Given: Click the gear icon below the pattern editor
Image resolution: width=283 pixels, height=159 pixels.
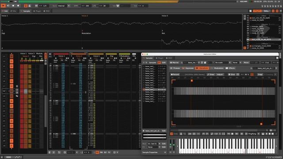Looking at the screenshot, I should tap(65, 152).
